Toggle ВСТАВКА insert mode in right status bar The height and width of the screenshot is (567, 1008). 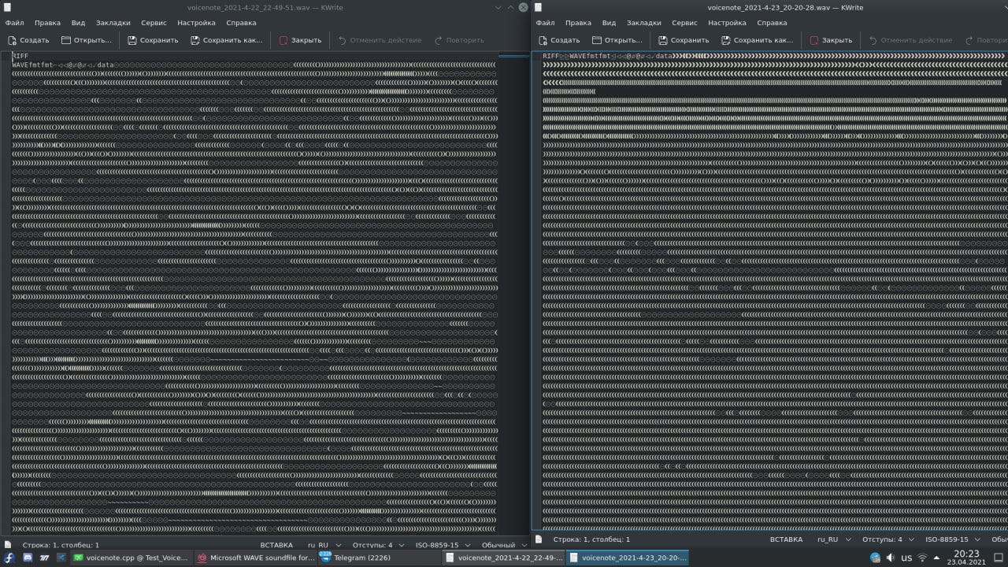pos(786,539)
